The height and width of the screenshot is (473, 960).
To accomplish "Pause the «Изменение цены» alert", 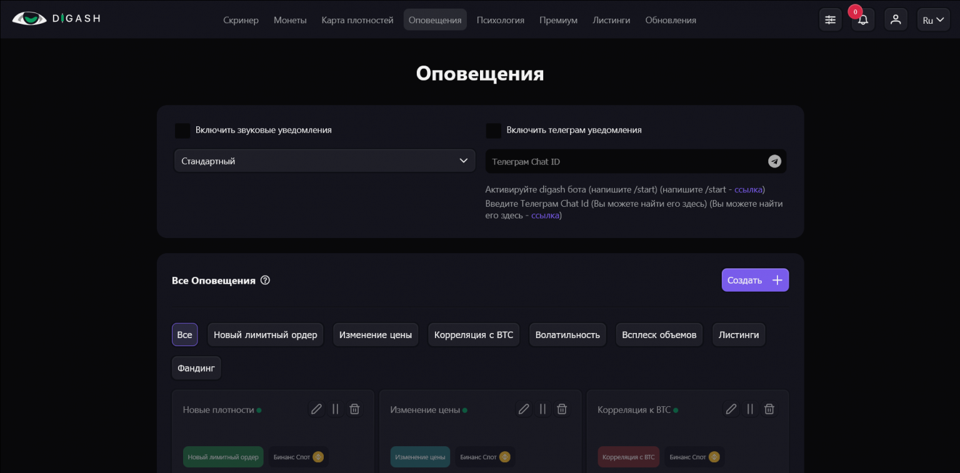I will tap(542, 409).
